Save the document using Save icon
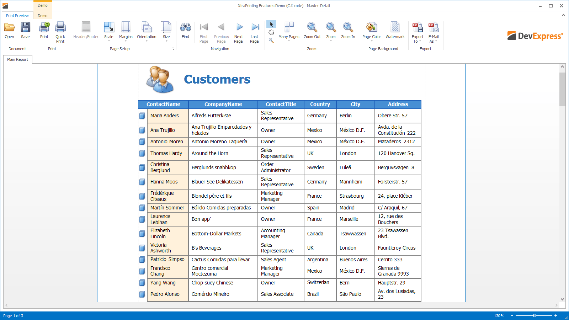Screen dimensions: 569x320 click(25, 30)
